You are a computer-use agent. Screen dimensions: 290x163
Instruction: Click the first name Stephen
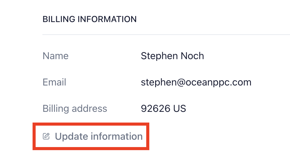(159, 56)
